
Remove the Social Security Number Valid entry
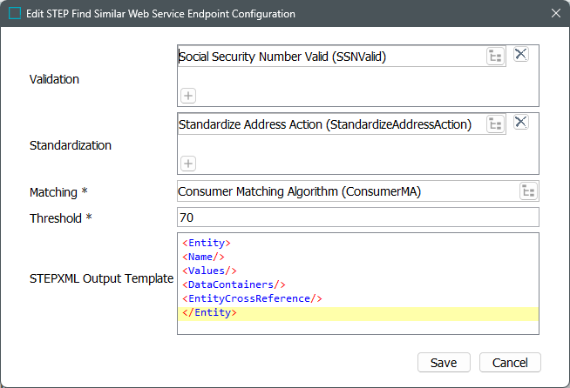pos(520,55)
